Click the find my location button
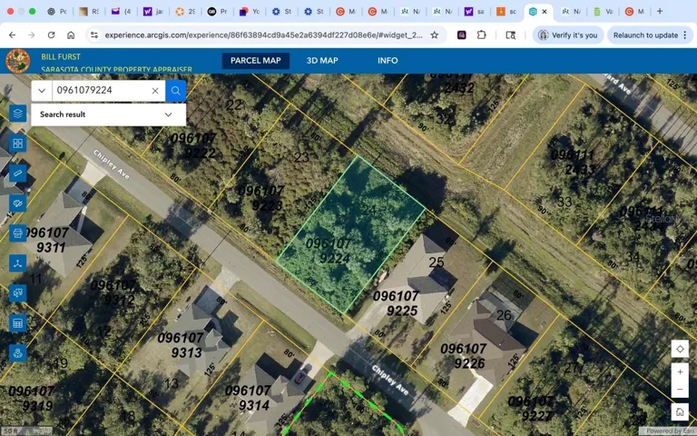697x436 pixels. click(x=680, y=350)
